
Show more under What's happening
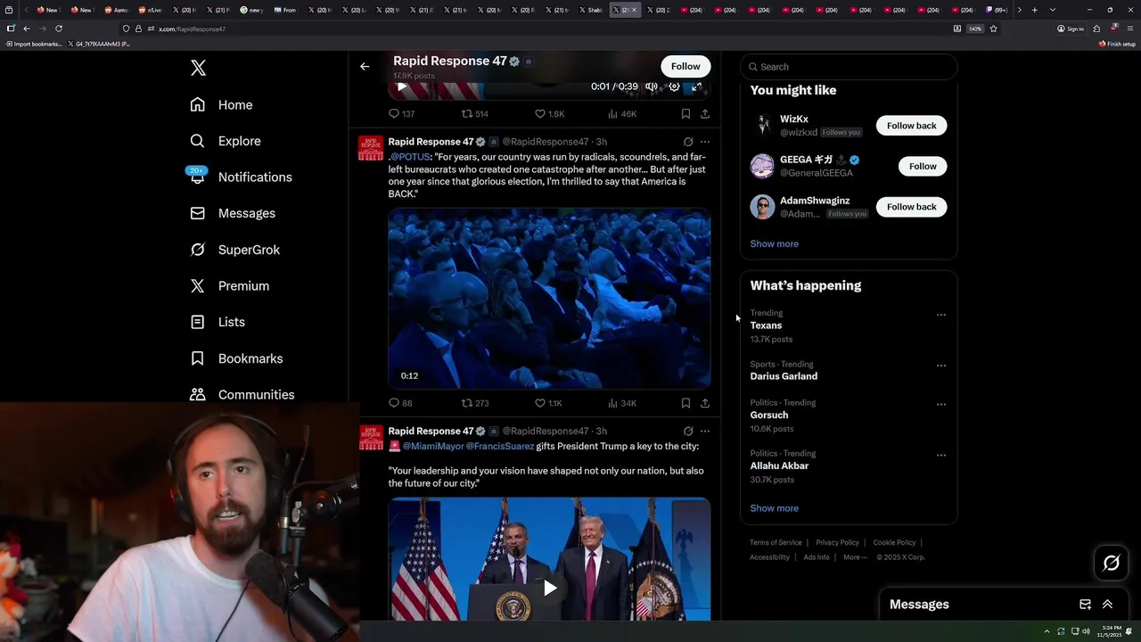pos(774,508)
